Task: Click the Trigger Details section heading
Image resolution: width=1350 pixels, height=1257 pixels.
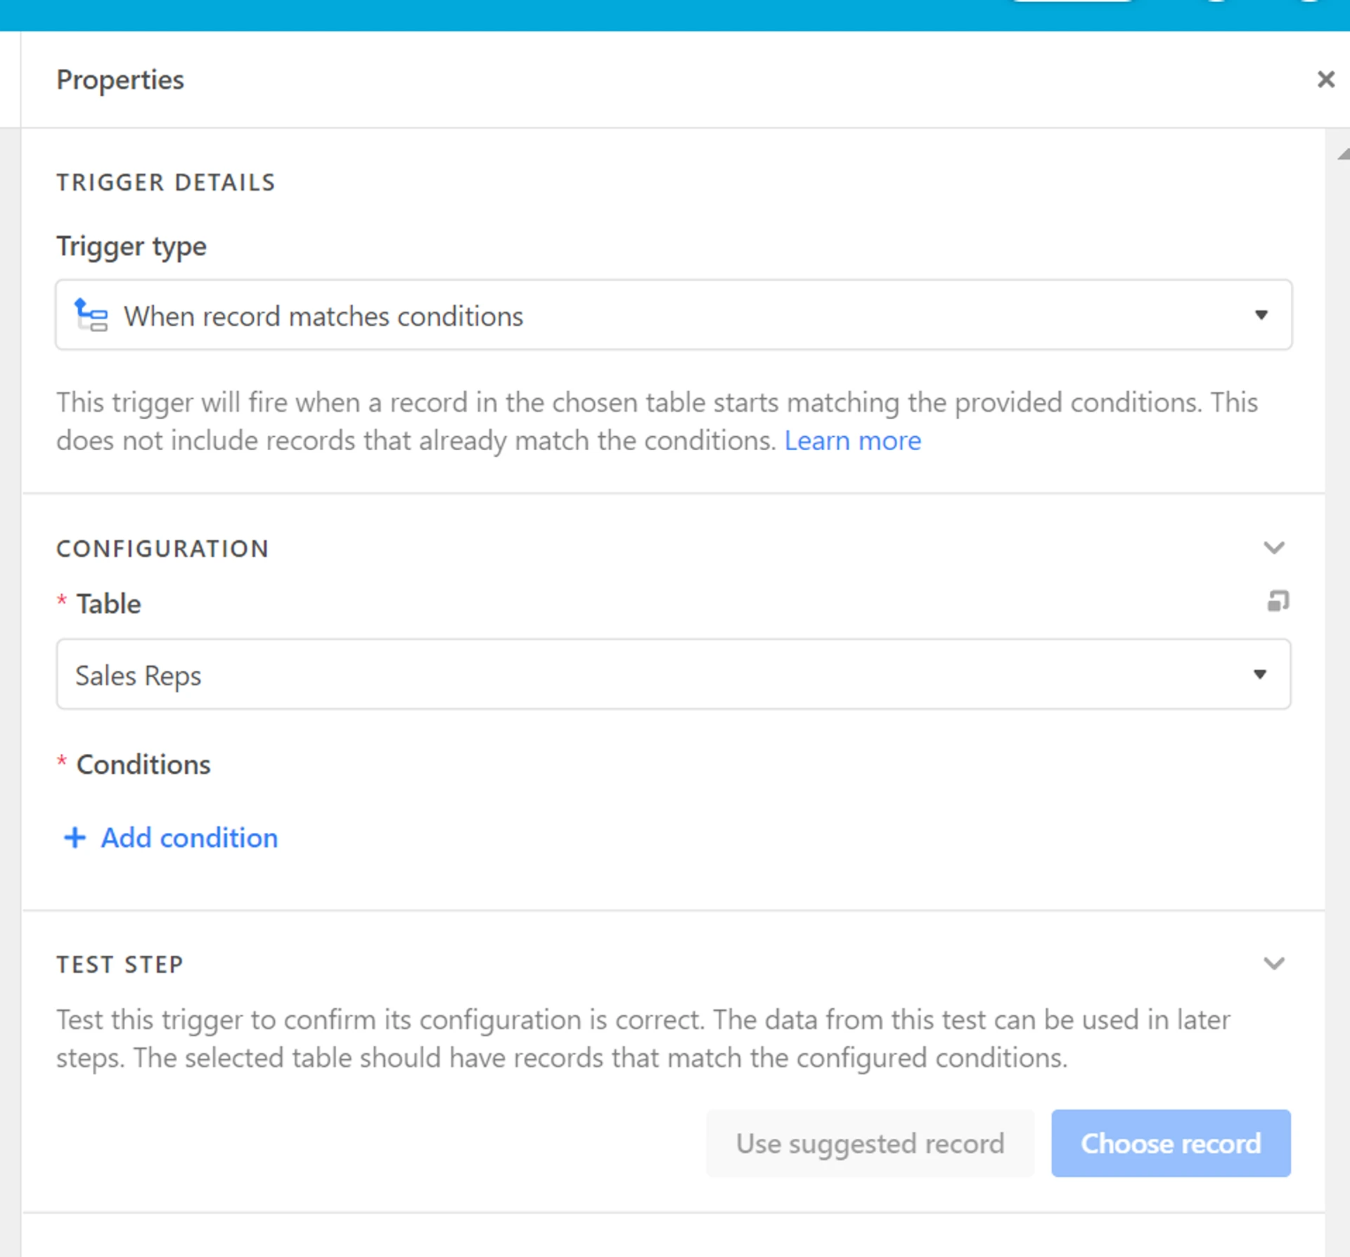Action: [166, 183]
